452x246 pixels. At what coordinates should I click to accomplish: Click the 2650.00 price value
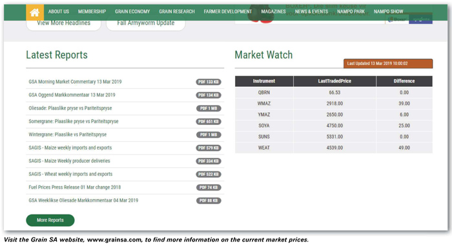334,115
